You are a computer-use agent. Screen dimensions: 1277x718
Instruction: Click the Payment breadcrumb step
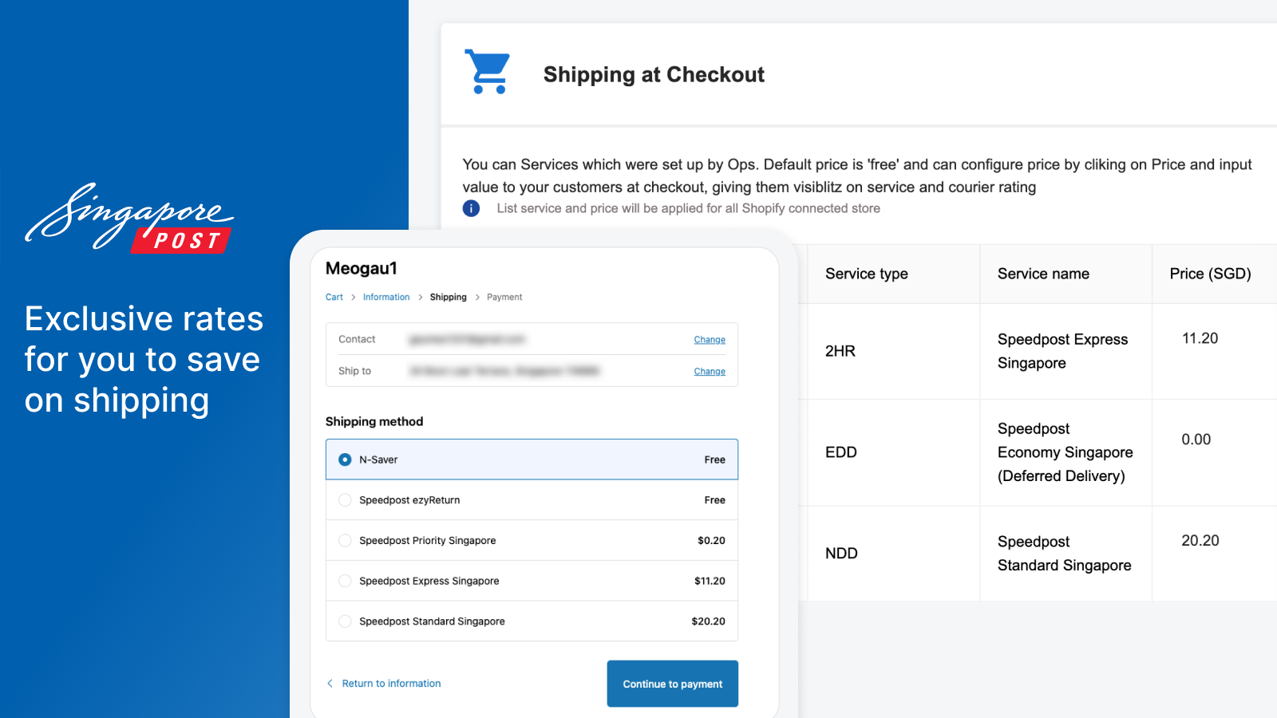[x=504, y=298]
